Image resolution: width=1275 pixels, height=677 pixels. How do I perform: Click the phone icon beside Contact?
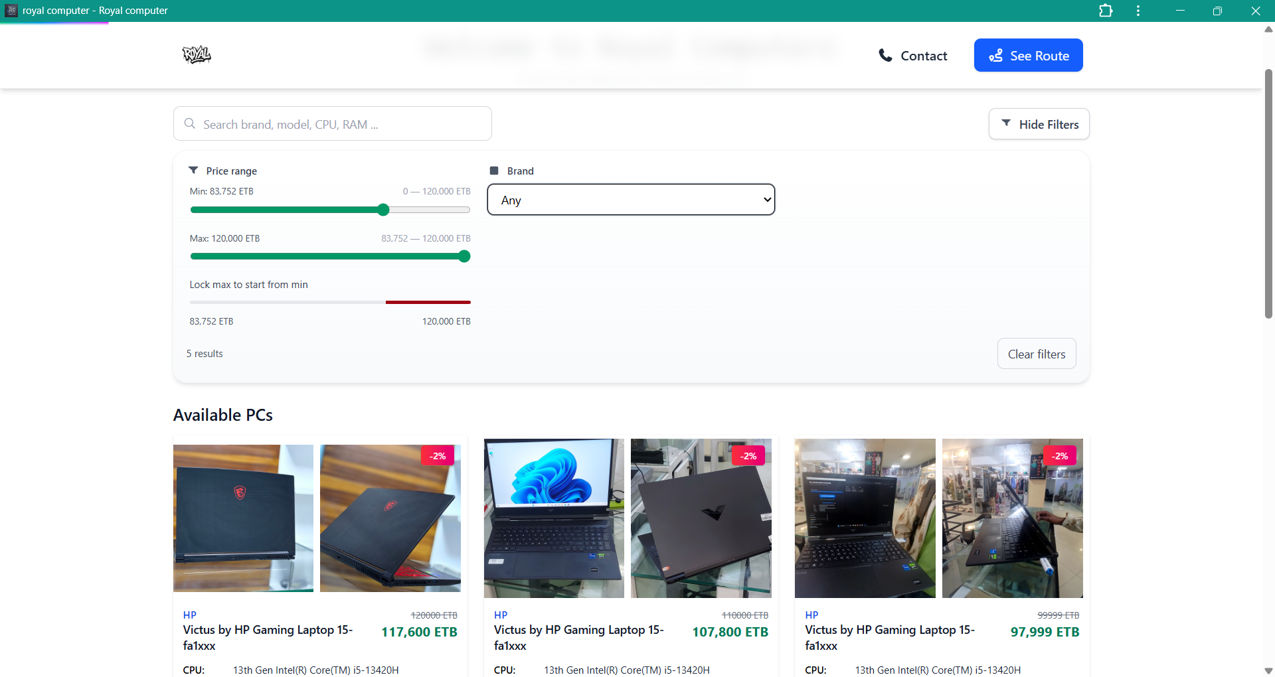click(x=886, y=55)
